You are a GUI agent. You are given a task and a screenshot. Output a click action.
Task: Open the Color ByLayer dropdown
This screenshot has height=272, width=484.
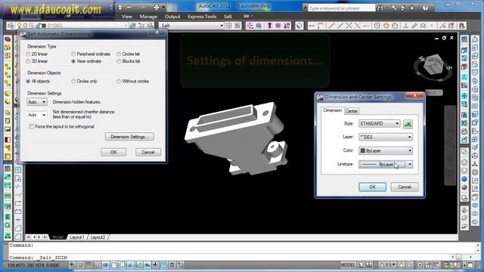tap(386, 151)
